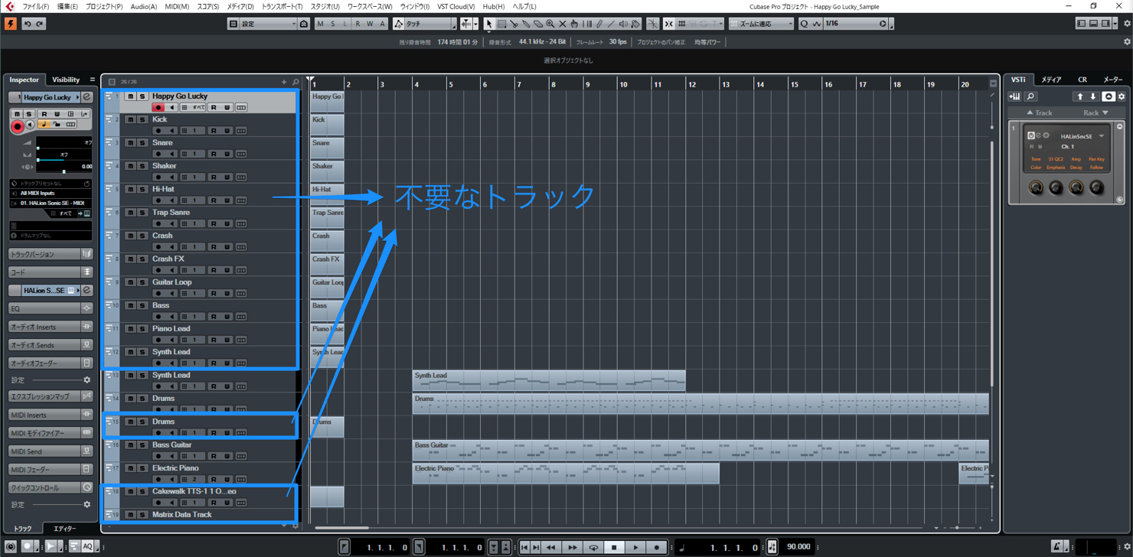The image size is (1133, 557).
Task: Open the MIDI(M) menu
Action: (x=177, y=6)
